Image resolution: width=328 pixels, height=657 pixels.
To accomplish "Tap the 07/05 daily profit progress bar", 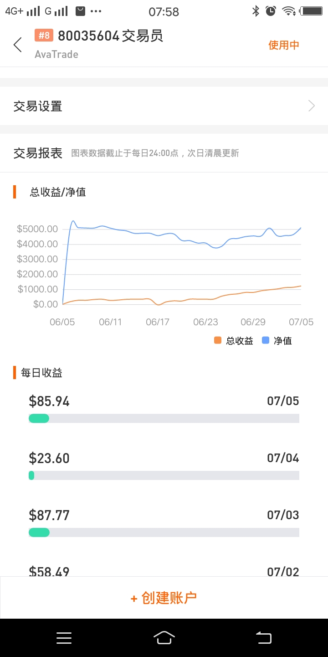I will (164, 418).
